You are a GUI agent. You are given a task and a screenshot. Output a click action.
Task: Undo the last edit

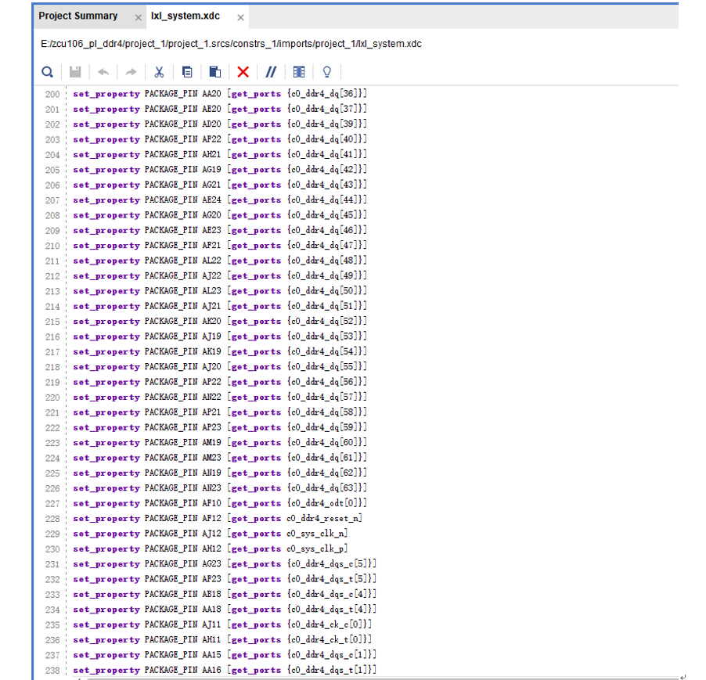click(x=103, y=72)
